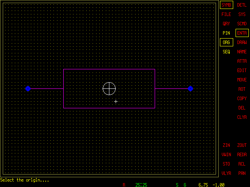
Task: Click the 6.75 X coordinate readout
Action: tap(203, 185)
